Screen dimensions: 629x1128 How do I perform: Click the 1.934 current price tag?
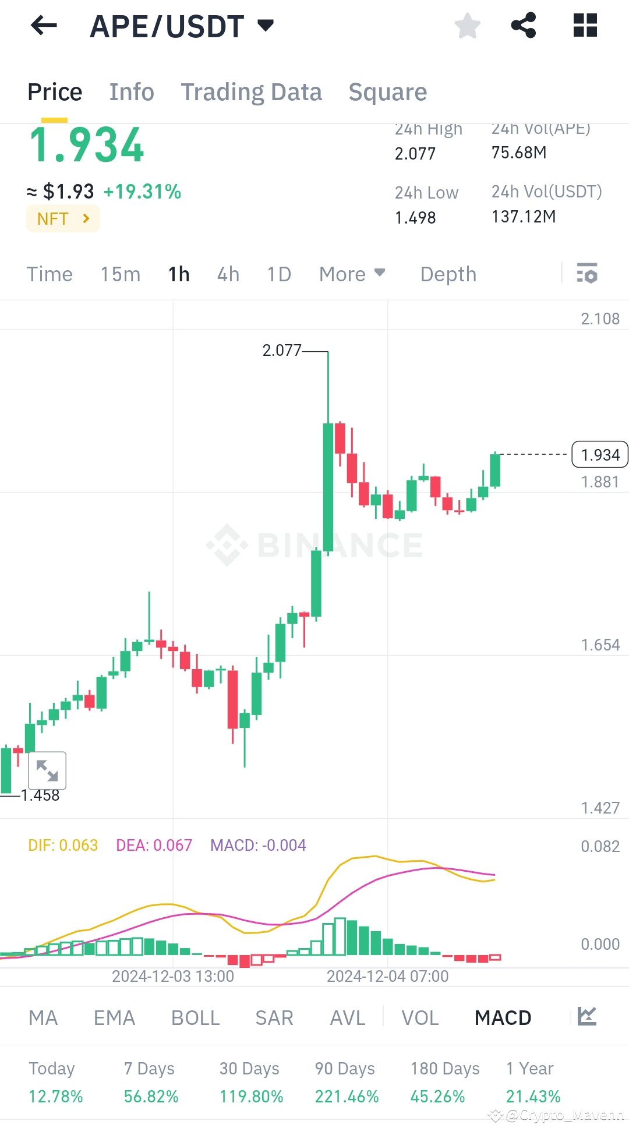pyautogui.click(x=599, y=454)
